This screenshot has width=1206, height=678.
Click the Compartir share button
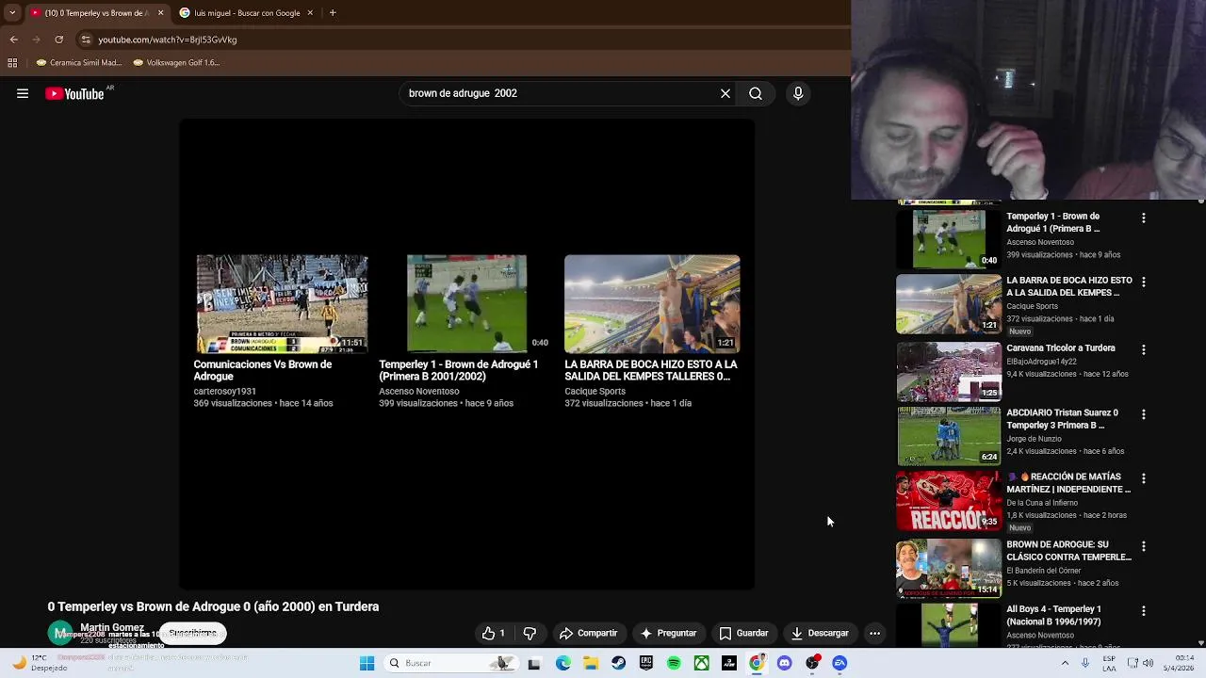[588, 633]
